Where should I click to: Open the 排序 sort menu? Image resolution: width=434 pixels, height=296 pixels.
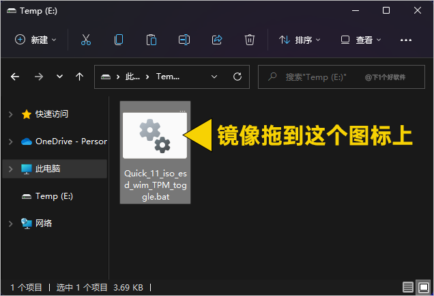click(x=300, y=40)
